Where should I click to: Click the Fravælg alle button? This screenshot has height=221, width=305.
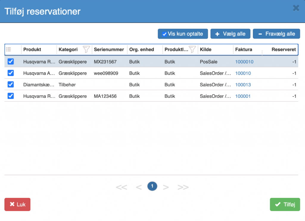pos(276,34)
